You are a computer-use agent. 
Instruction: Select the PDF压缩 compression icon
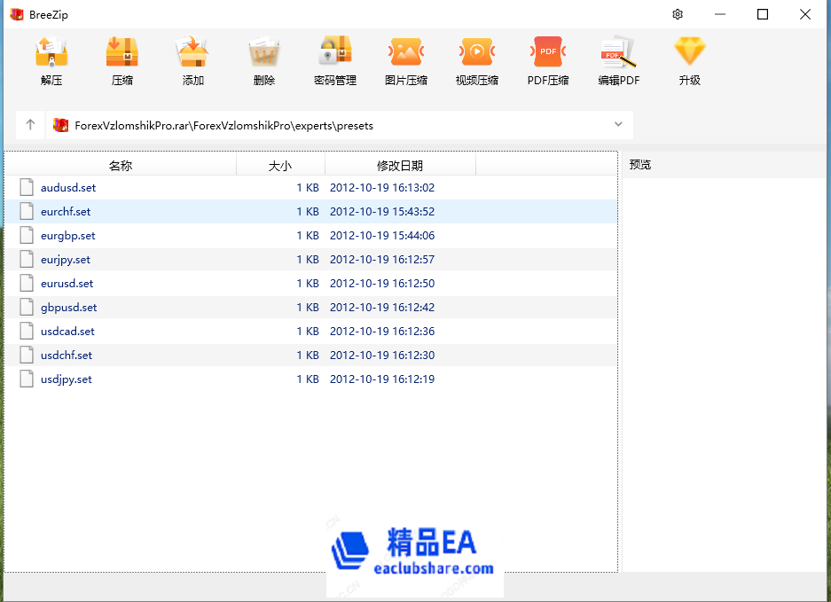pyautogui.click(x=547, y=60)
